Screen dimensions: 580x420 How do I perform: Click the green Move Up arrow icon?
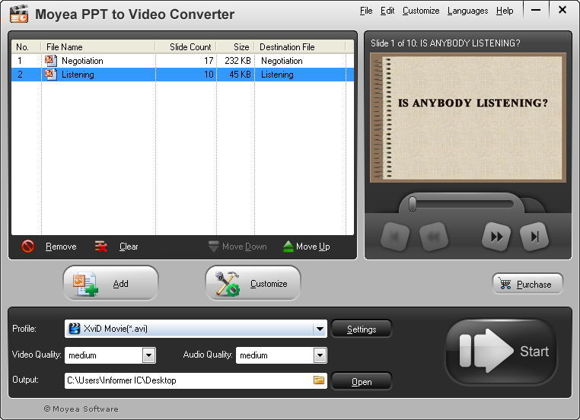pyautogui.click(x=288, y=247)
